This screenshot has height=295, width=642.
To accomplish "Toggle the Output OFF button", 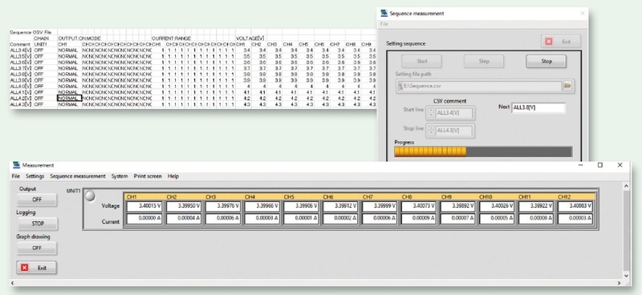I will pyautogui.click(x=37, y=200).
